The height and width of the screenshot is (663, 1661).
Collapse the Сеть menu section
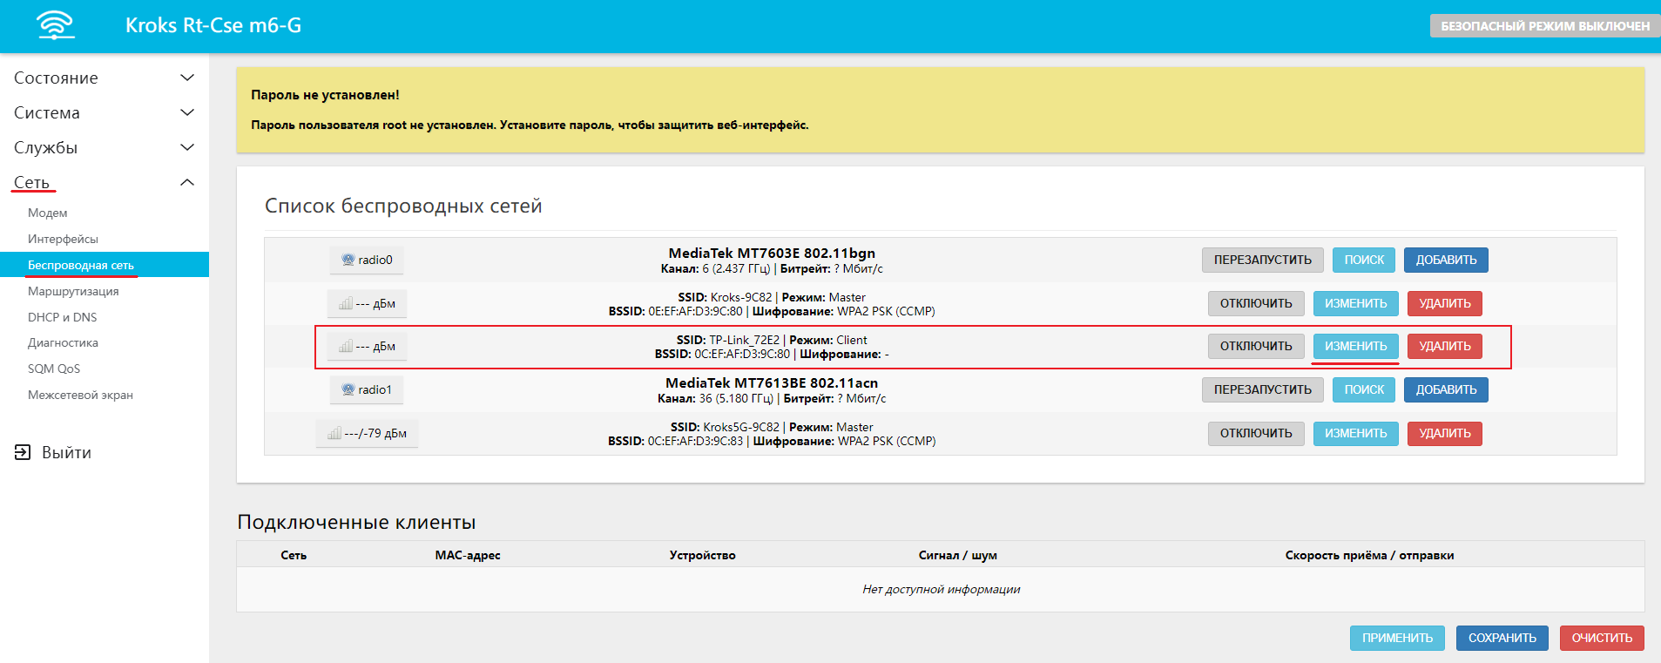pyautogui.click(x=186, y=182)
